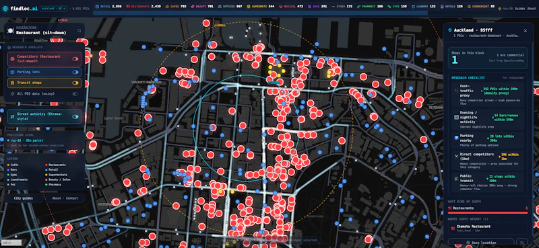Click the Restaurants legend color dot
This screenshot has width=539, height=248.
pos(46,165)
